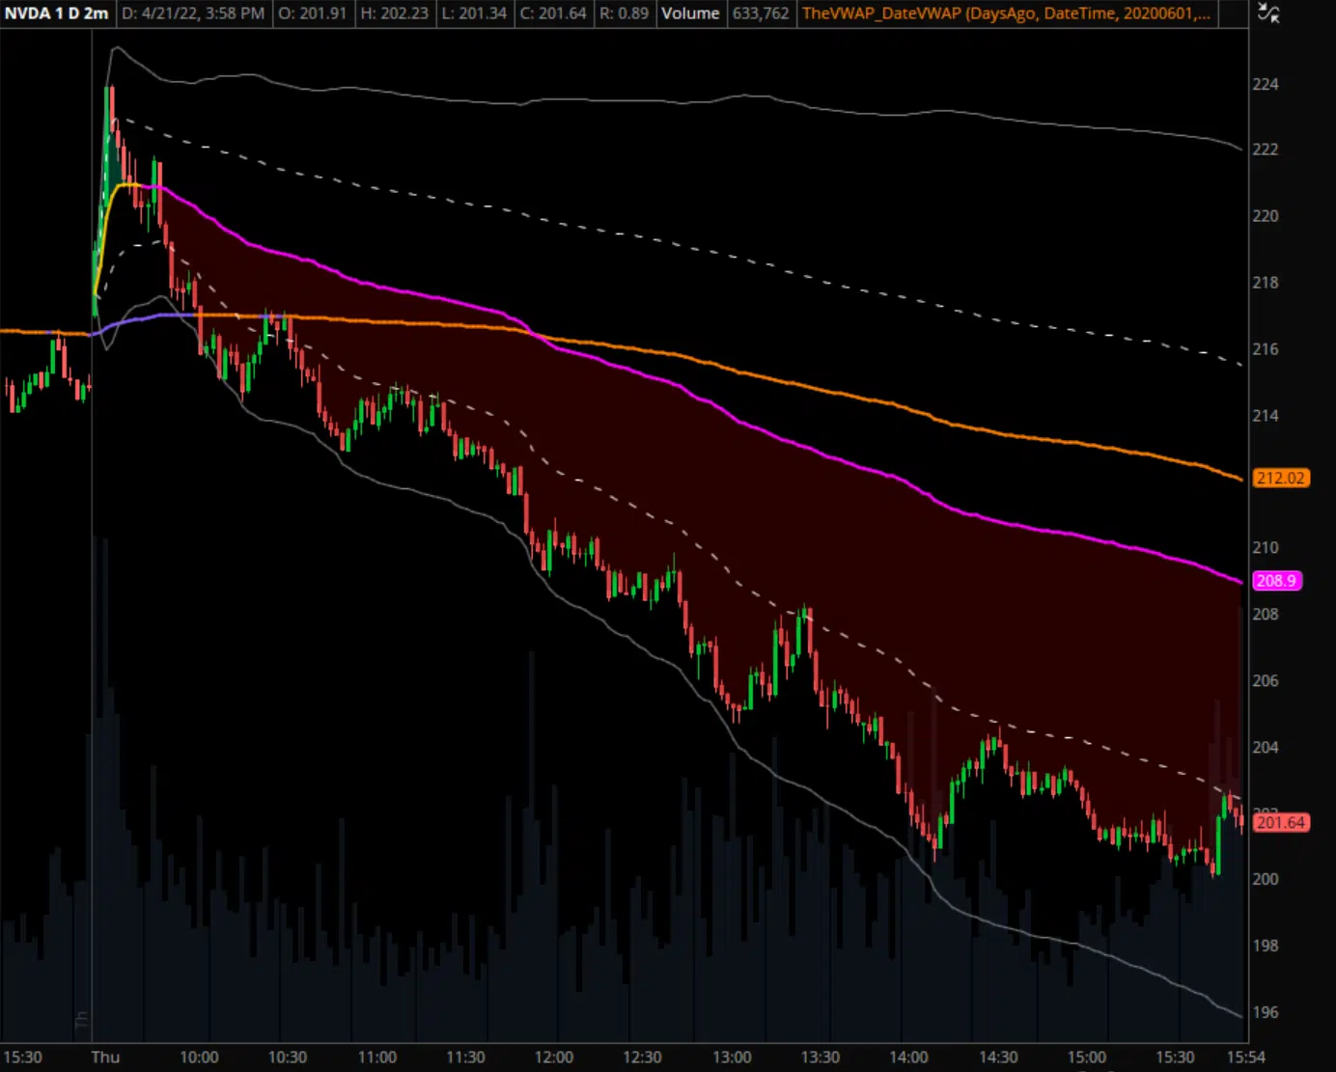Click the 196 price axis label
The image size is (1336, 1072).
tap(1265, 1012)
